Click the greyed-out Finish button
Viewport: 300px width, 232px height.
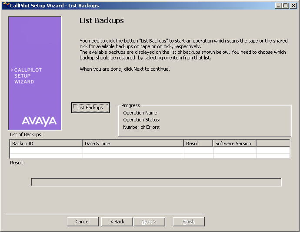click(189, 222)
